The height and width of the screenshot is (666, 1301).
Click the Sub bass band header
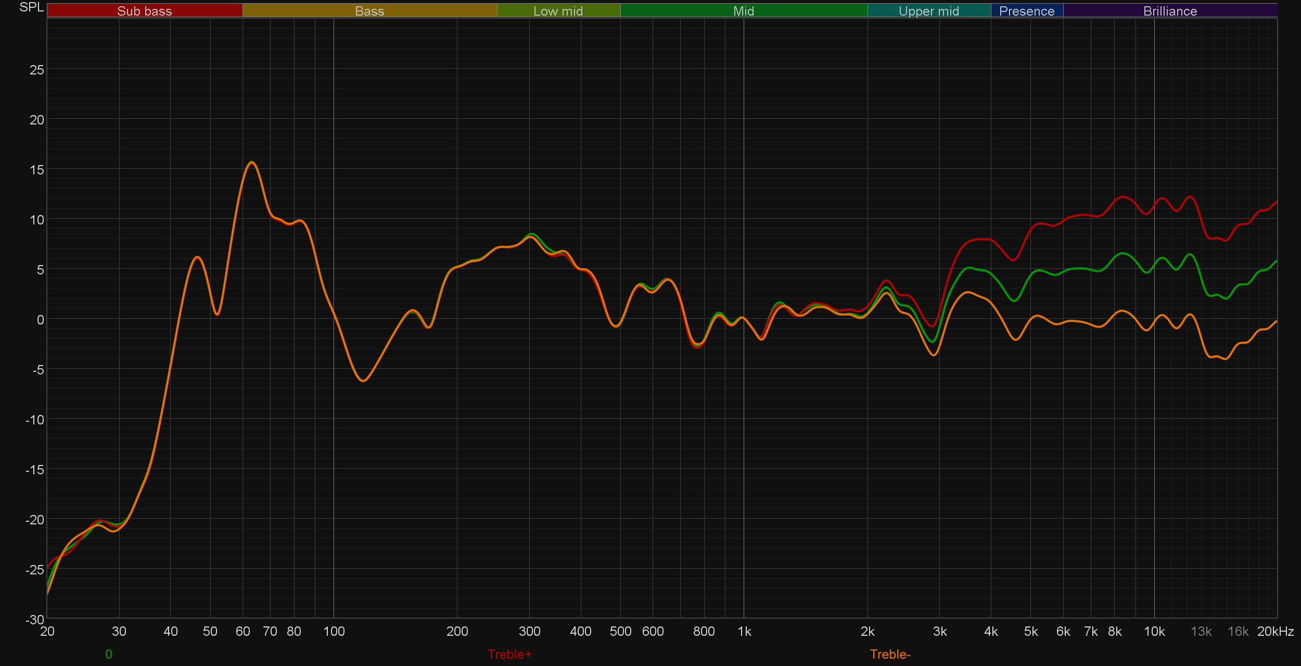click(144, 11)
